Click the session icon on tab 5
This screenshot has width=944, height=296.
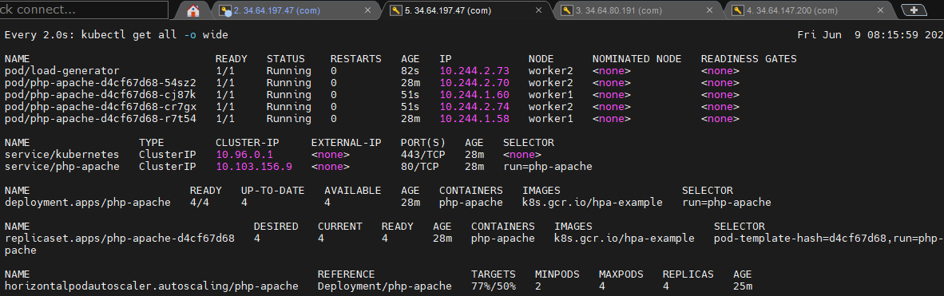click(396, 10)
